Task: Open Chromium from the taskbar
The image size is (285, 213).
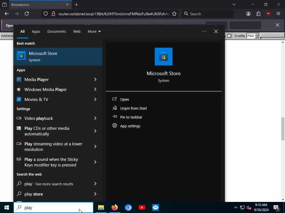Action: click(128, 207)
